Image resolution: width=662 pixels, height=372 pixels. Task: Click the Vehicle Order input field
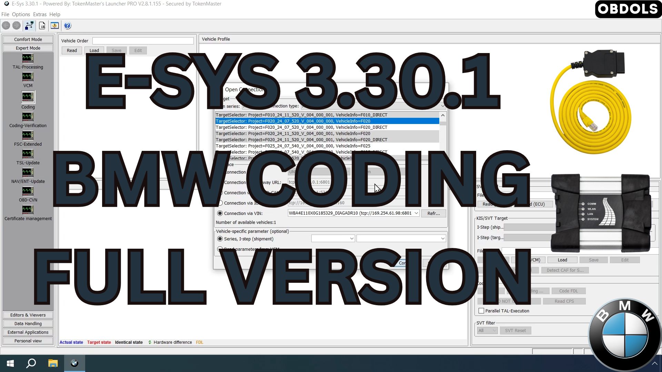point(143,41)
